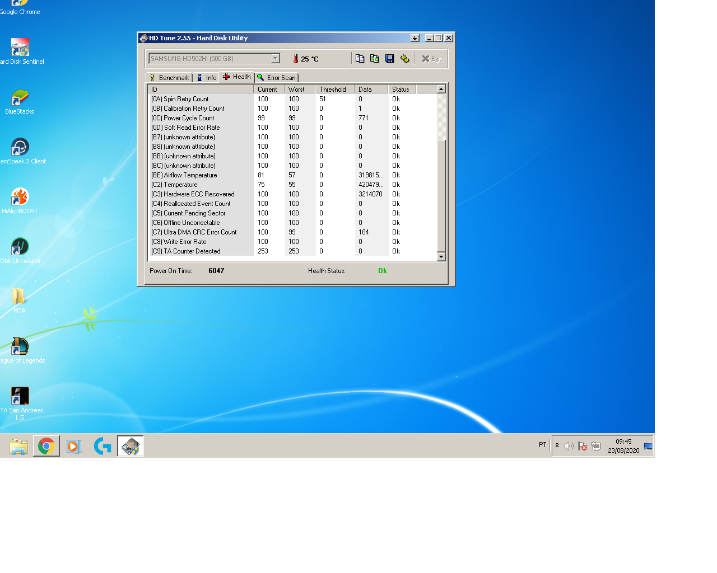
Task: Click the green Health Status Ok text
Action: 383,271
